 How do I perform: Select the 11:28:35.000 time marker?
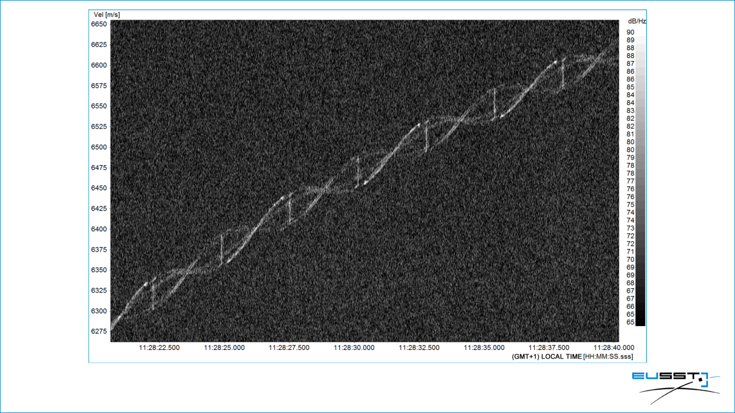click(x=484, y=348)
